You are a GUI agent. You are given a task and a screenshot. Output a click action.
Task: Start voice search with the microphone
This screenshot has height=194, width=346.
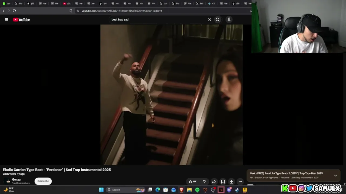coord(229,19)
